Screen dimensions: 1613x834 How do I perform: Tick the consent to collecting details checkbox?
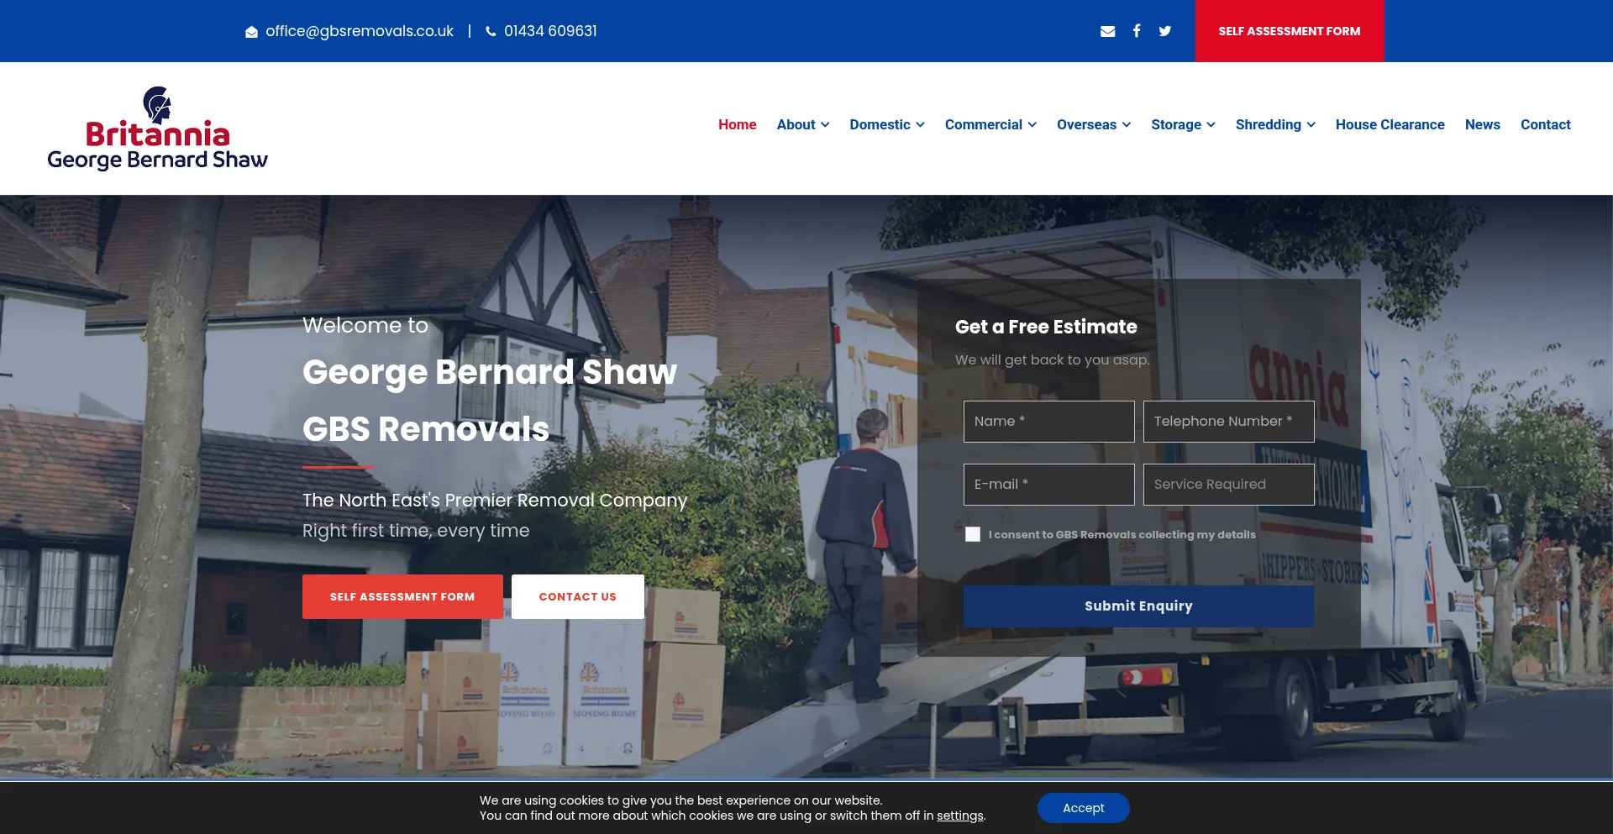coord(973,534)
